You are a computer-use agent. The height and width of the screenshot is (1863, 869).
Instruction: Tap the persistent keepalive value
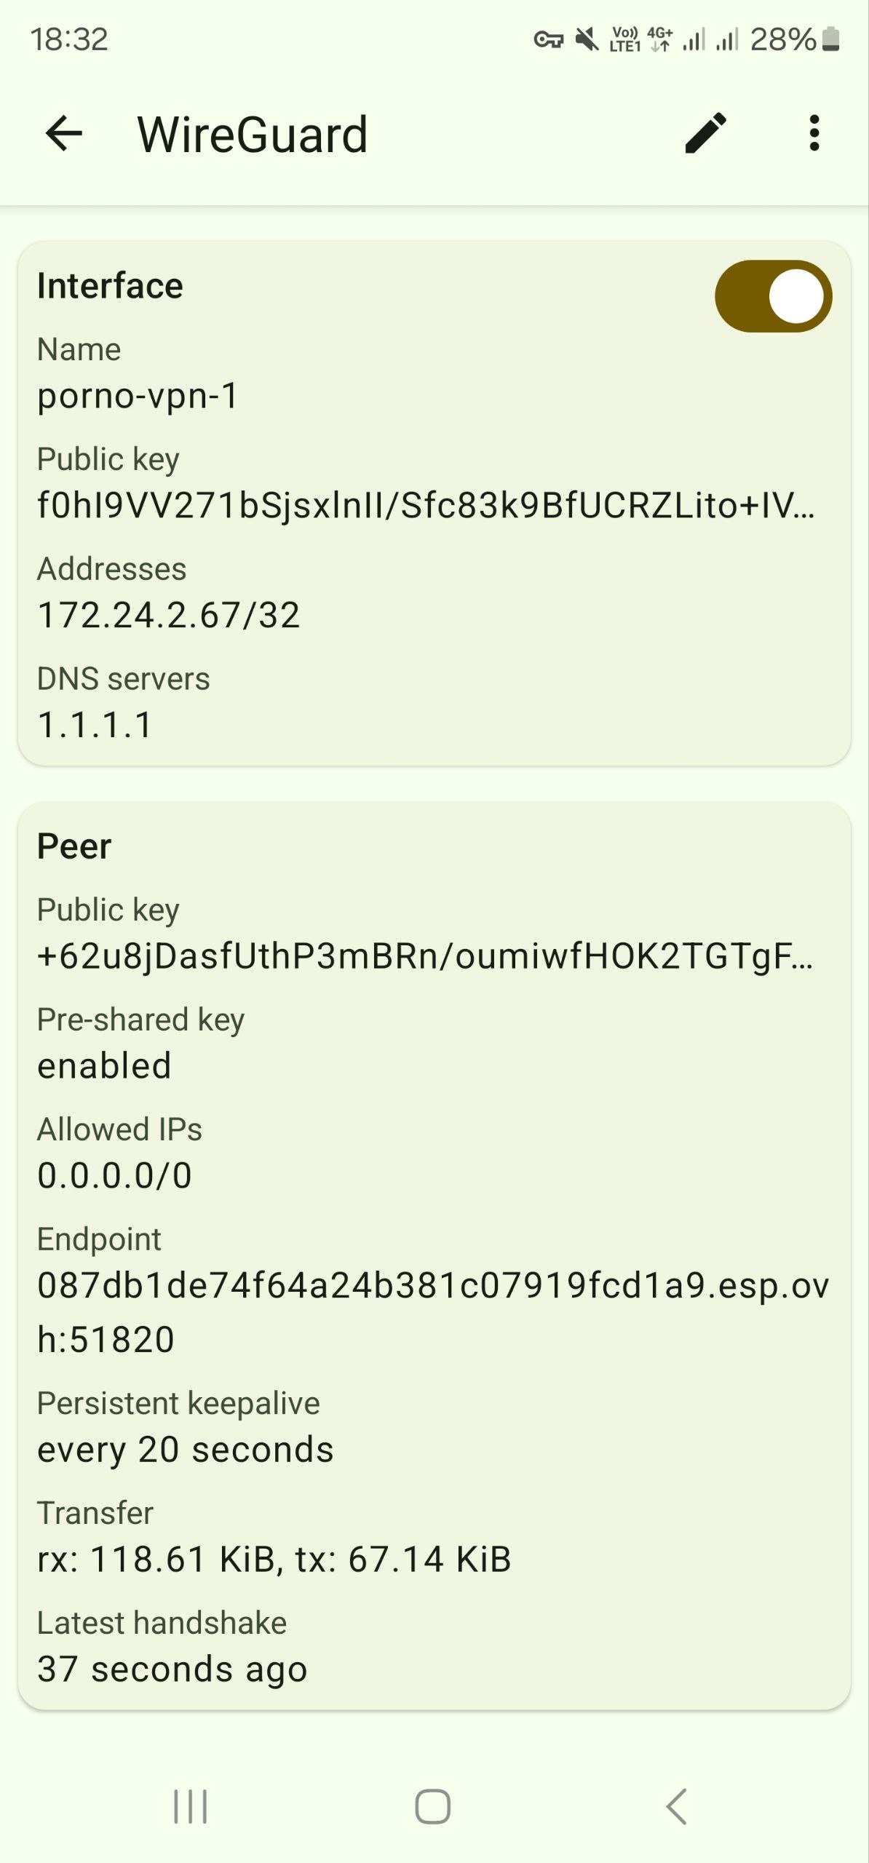click(x=186, y=1450)
